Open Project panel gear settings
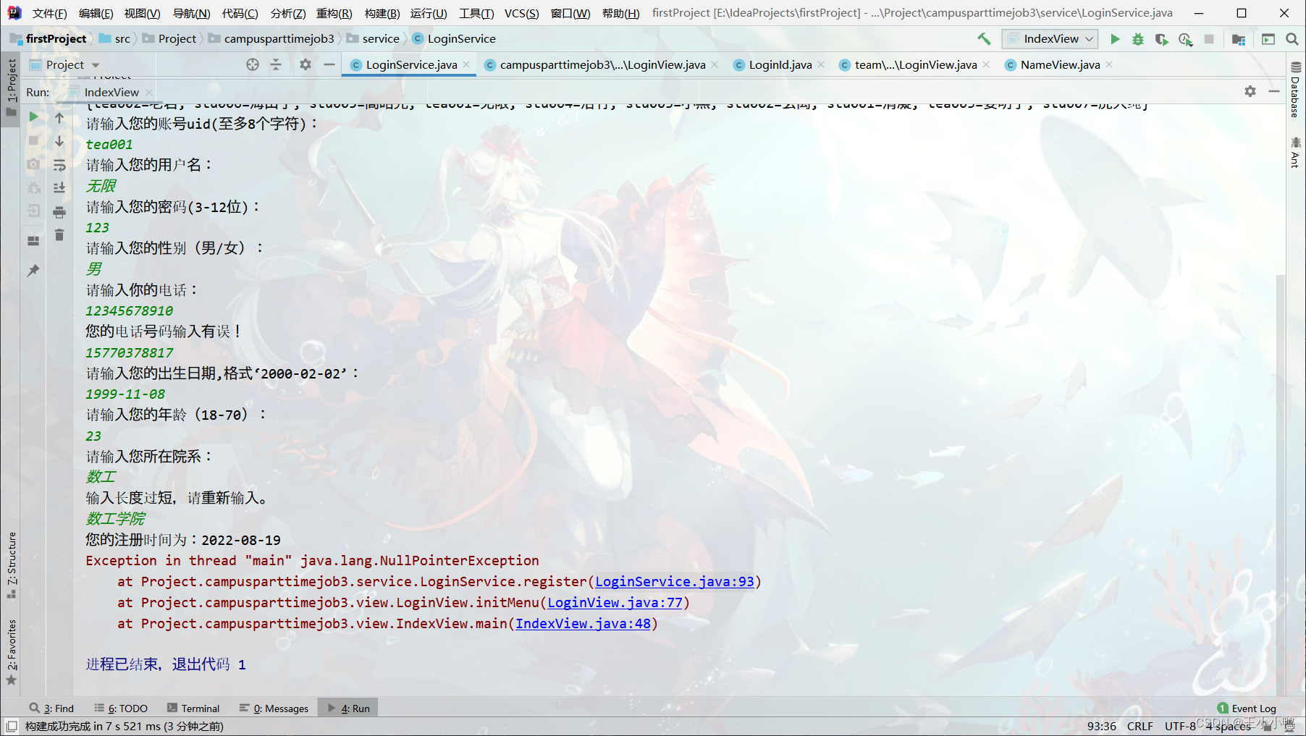Screen dimensions: 1306x736 [x=306, y=64]
